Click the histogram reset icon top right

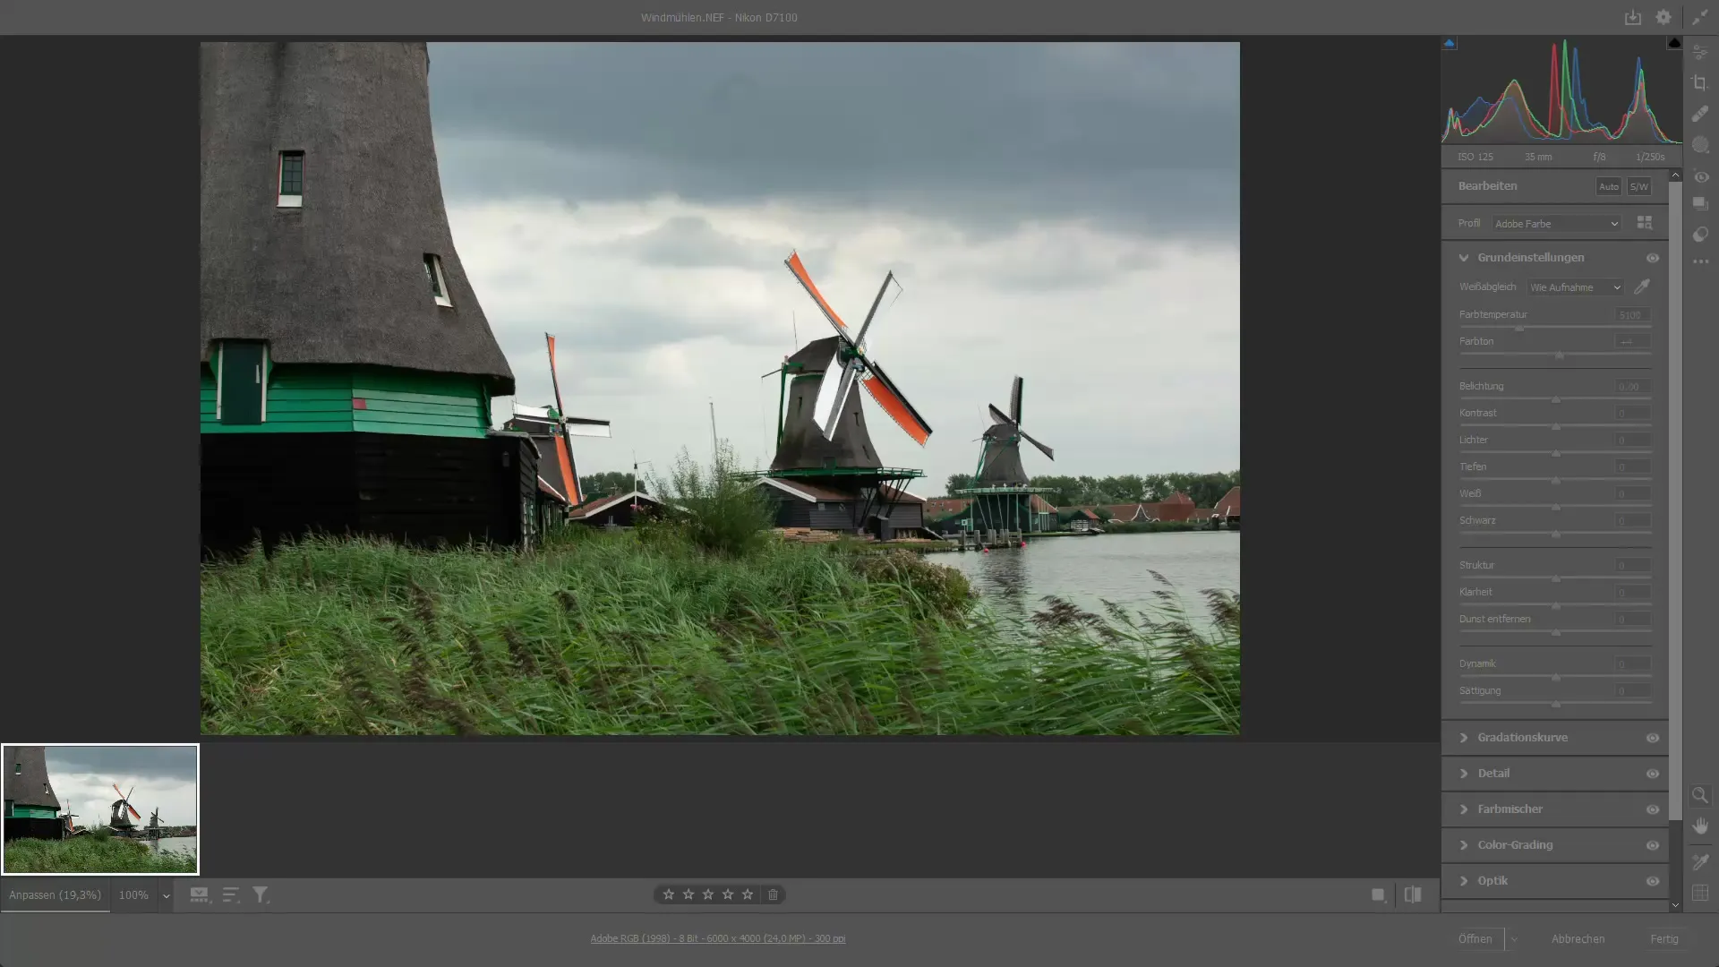pos(1673,44)
